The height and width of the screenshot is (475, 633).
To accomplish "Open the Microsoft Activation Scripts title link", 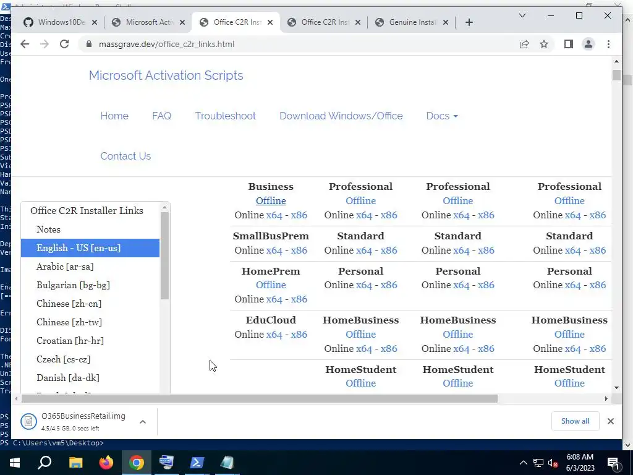I will [166, 75].
